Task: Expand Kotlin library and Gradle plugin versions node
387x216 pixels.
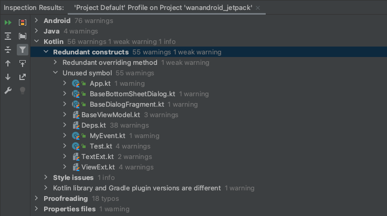Action: click(x=46, y=188)
